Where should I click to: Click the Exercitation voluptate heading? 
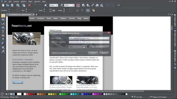click(23, 60)
